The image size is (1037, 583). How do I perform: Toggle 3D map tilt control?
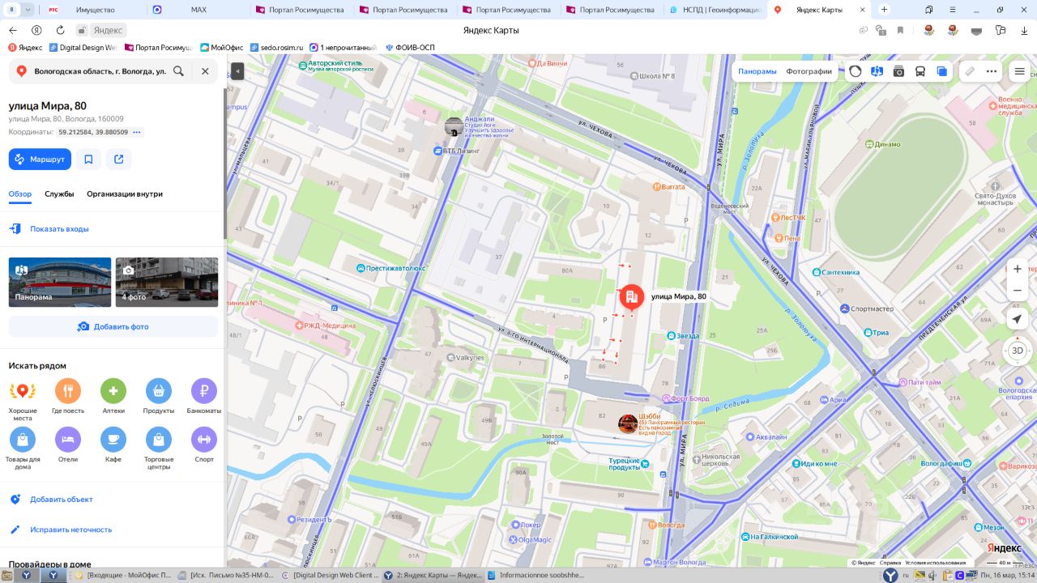[1018, 351]
